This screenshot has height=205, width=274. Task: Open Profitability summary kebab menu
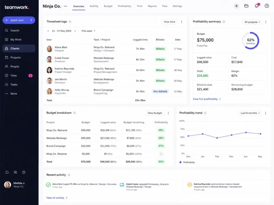[266, 22]
